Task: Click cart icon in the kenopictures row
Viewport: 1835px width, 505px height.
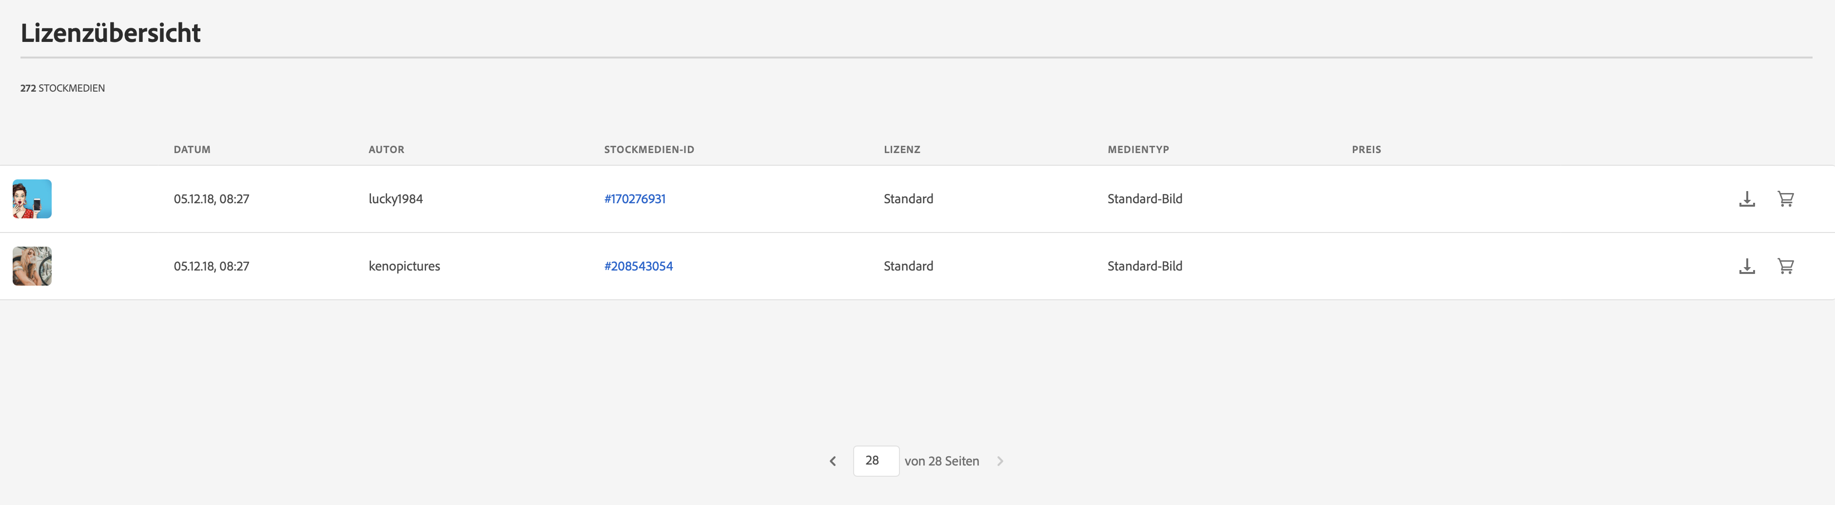Action: click(x=1785, y=266)
